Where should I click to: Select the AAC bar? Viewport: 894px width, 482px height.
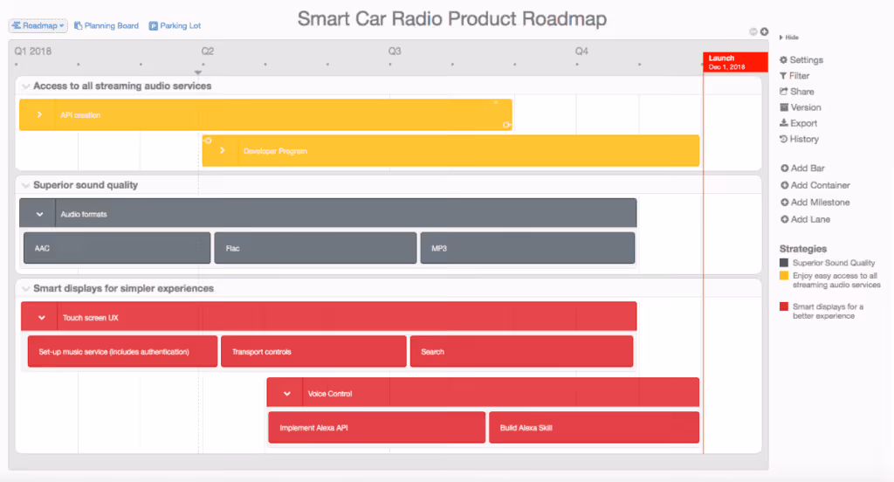[x=117, y=248]
